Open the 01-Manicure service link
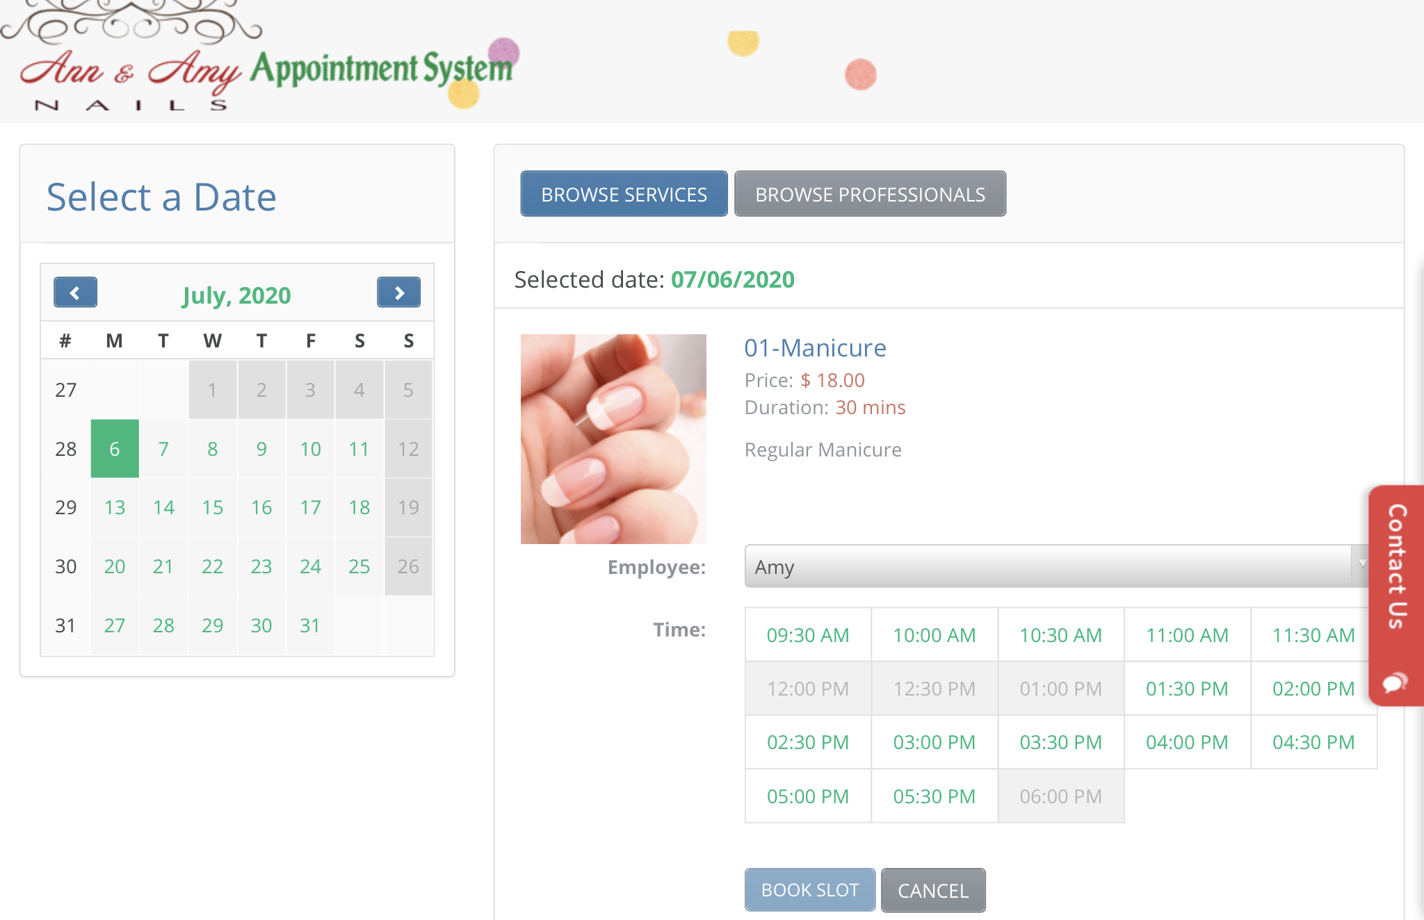The width and height of the screenshot is (1424, 920). 815,348
